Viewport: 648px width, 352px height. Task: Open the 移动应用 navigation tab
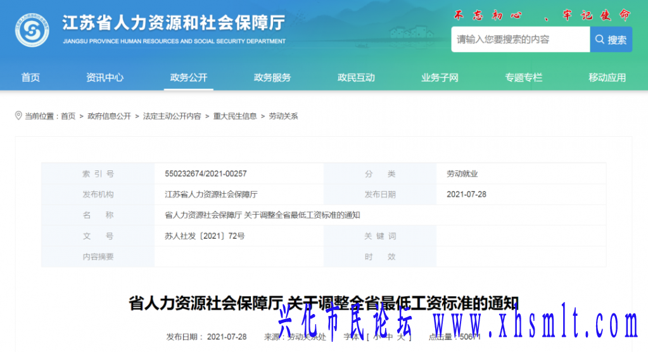pos(607,77)
